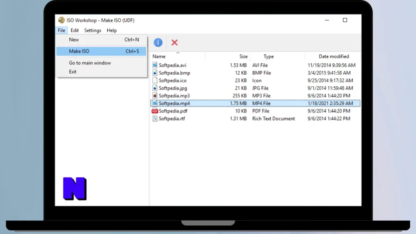Click the 11/19/2014 9:39:56 AM date
Image resolution: width=416 pixels, height=234 pixels.
[x=331, y=65]
